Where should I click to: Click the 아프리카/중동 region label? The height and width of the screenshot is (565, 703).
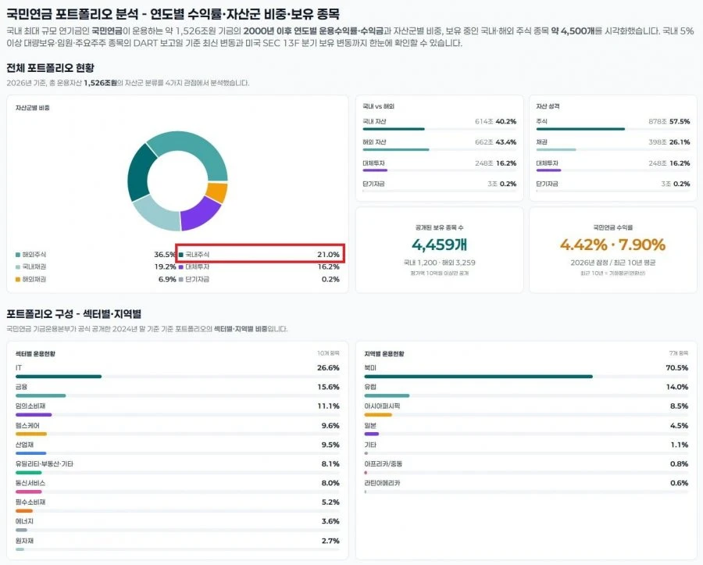[384, 464]
